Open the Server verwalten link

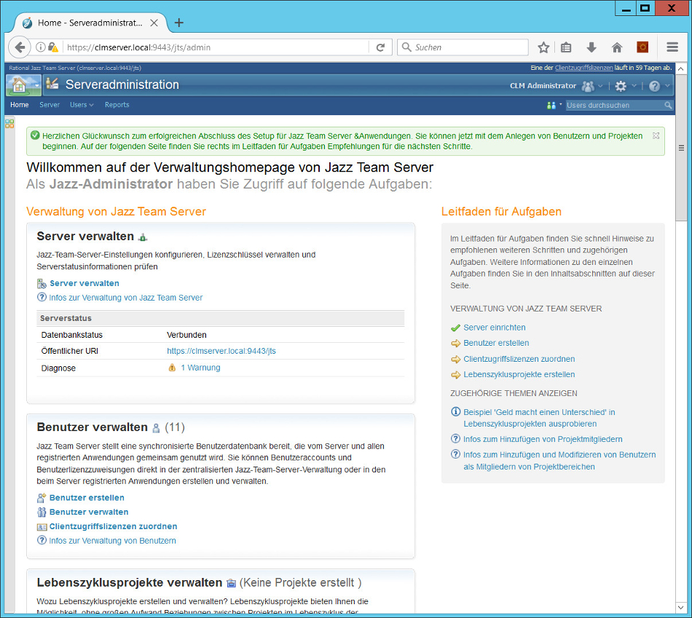[84, 283]
